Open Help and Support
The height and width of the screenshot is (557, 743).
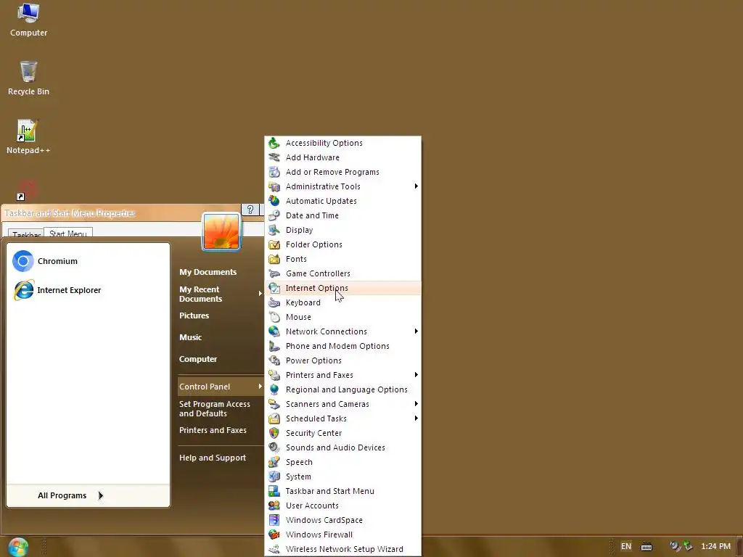coord(213,458)
